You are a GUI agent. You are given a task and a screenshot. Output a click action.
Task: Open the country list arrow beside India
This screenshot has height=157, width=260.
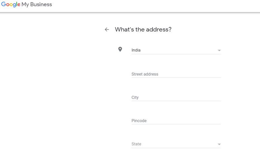point(219,50)
